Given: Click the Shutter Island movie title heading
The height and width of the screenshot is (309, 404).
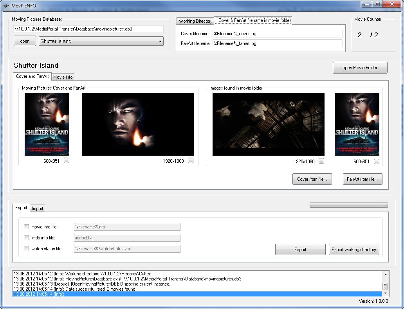Looking at the screenshot, I should (x=36, y=65).
